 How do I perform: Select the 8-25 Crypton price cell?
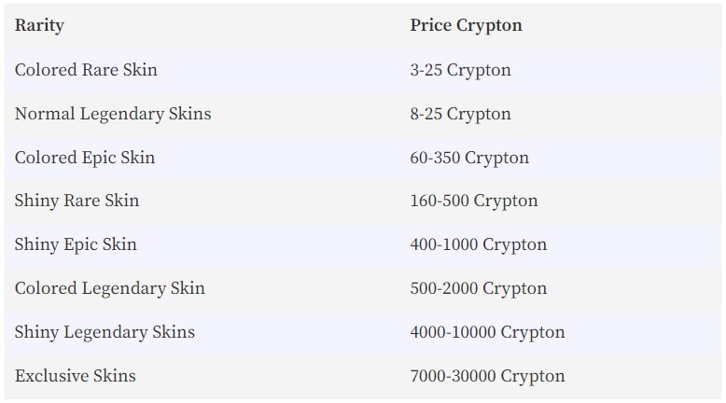click(460, 115)
